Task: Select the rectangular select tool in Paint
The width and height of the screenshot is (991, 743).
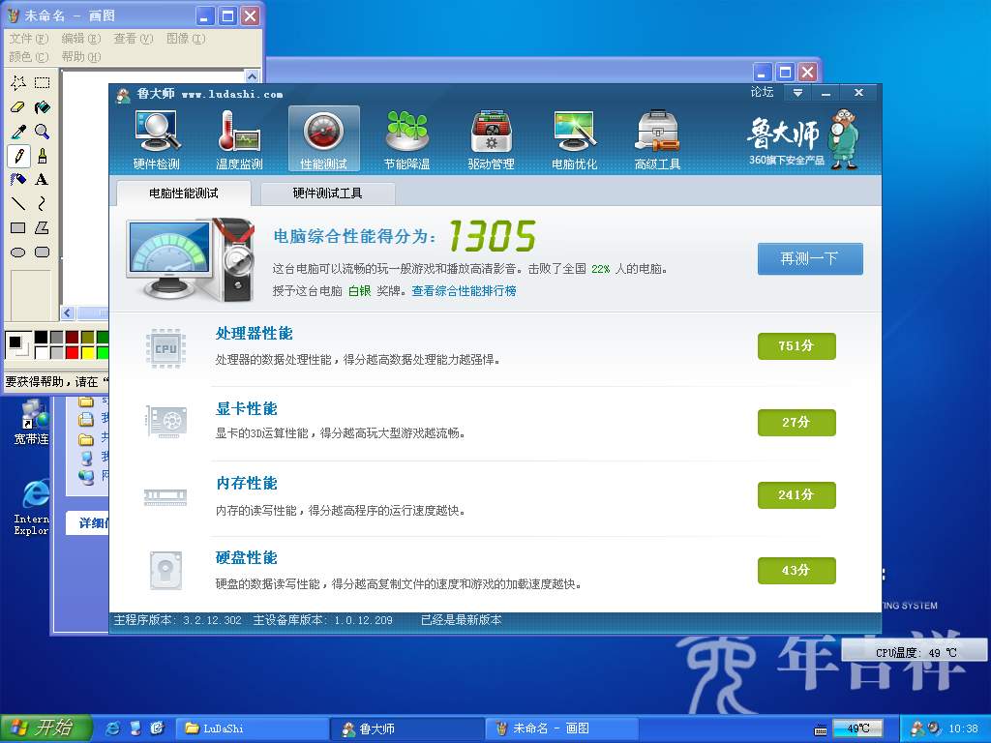Action: pyautogui.click(x=43, y=83)
